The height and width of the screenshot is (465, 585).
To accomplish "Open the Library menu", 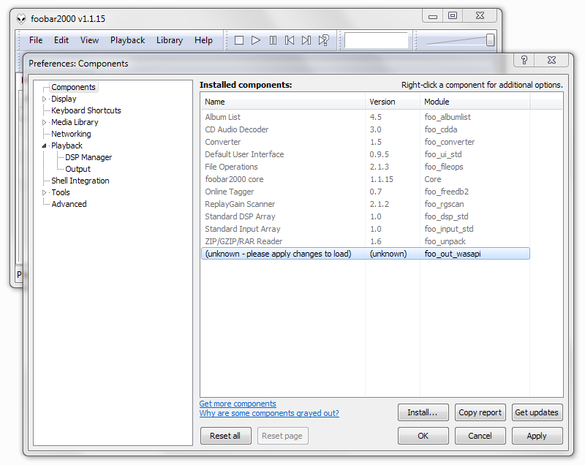I will [x=169, y=40].
